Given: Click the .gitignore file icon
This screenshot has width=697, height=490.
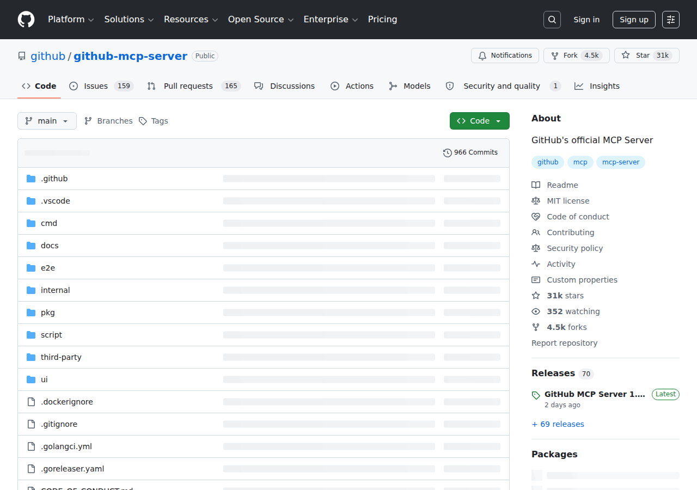Looking at the screenshot, I should pos(31,424).
